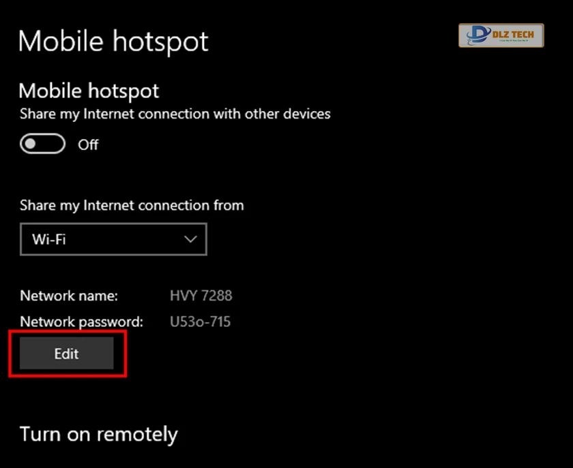573x468 pixels.
Task: Click the network name value HVY 7288
Action: (201, 296)
